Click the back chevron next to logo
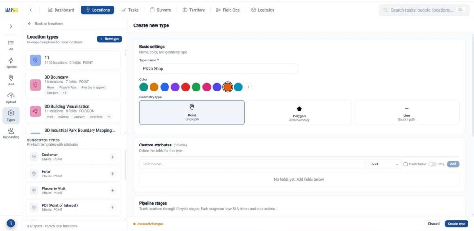The height and width of the screenshot is (231, 474). (x=31, y=10)
